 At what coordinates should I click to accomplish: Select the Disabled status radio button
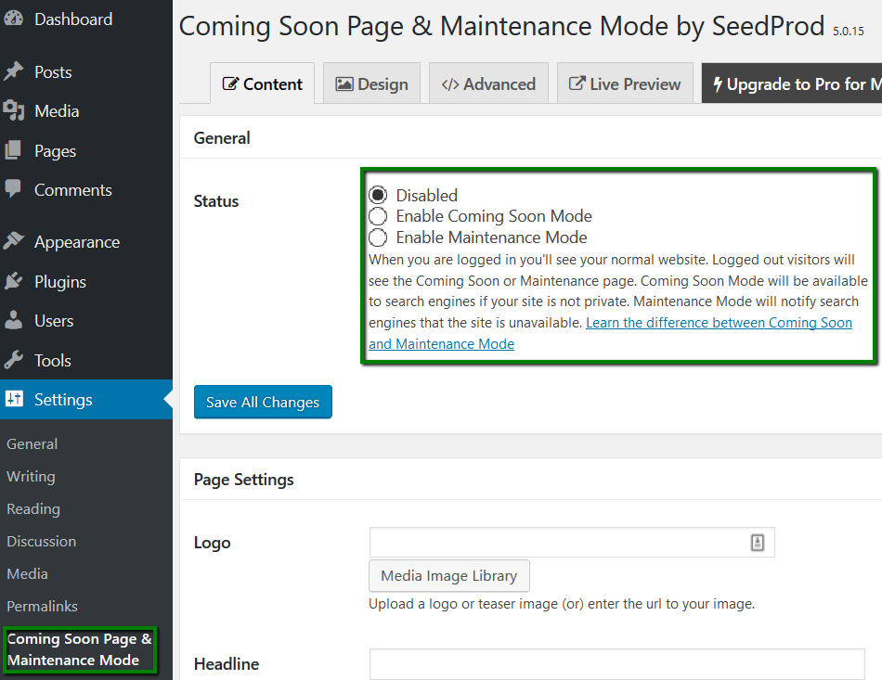(x=378, y=195)
